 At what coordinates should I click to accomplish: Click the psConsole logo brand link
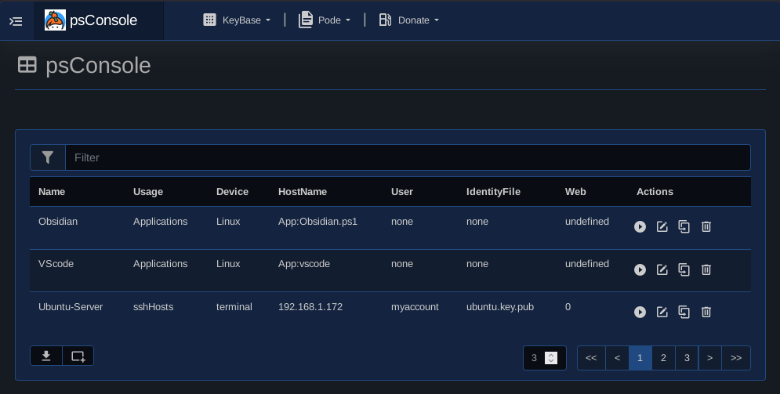[92, 20]
